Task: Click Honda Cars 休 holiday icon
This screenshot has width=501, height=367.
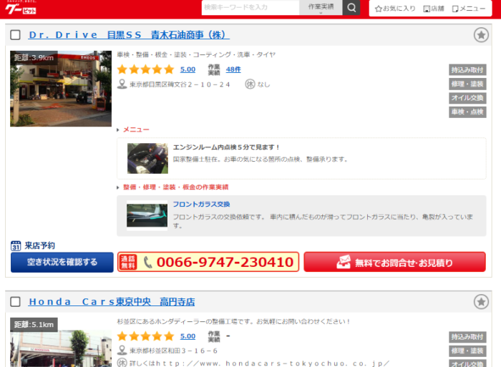Action: pyautogui.click(x=122, y=363)
